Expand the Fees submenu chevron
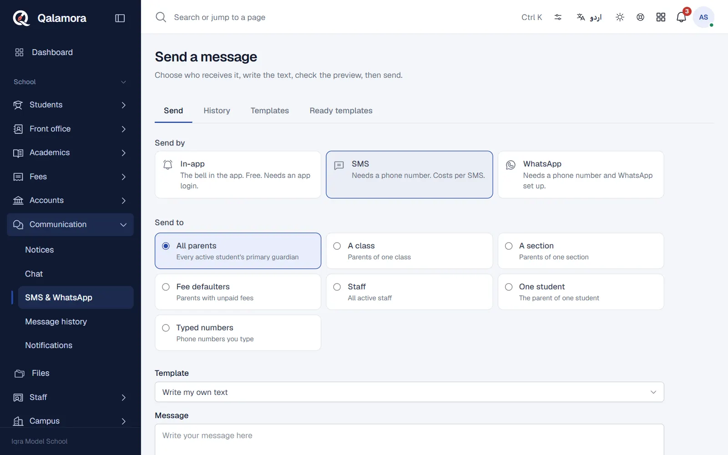 point(123,177)
